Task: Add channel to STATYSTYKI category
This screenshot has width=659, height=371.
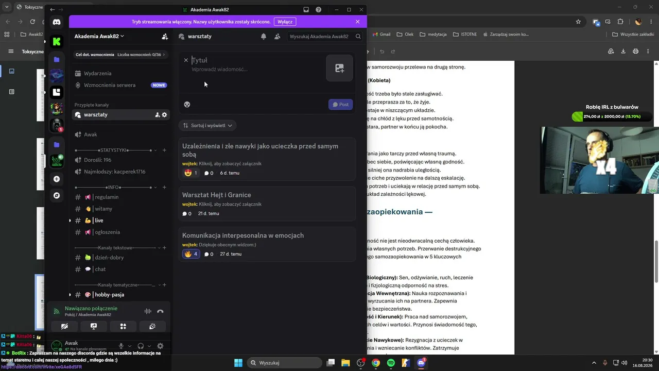Action: click(x=164, y=150)
